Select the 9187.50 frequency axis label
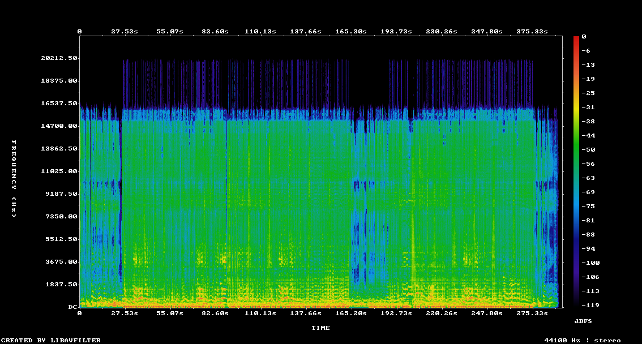The image size is (642, 344). 61,194
